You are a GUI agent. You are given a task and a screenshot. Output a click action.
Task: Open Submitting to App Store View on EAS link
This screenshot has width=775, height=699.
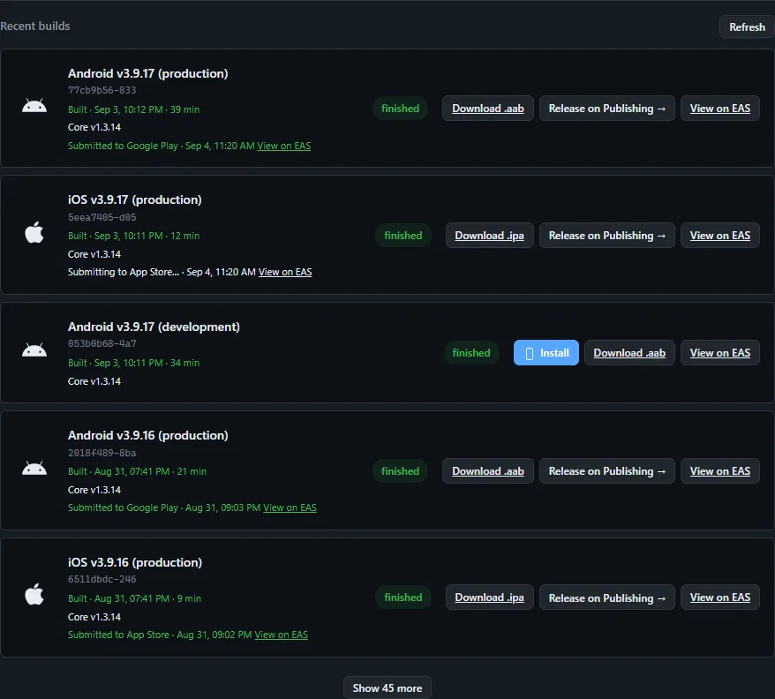click(x=285, y=272)
